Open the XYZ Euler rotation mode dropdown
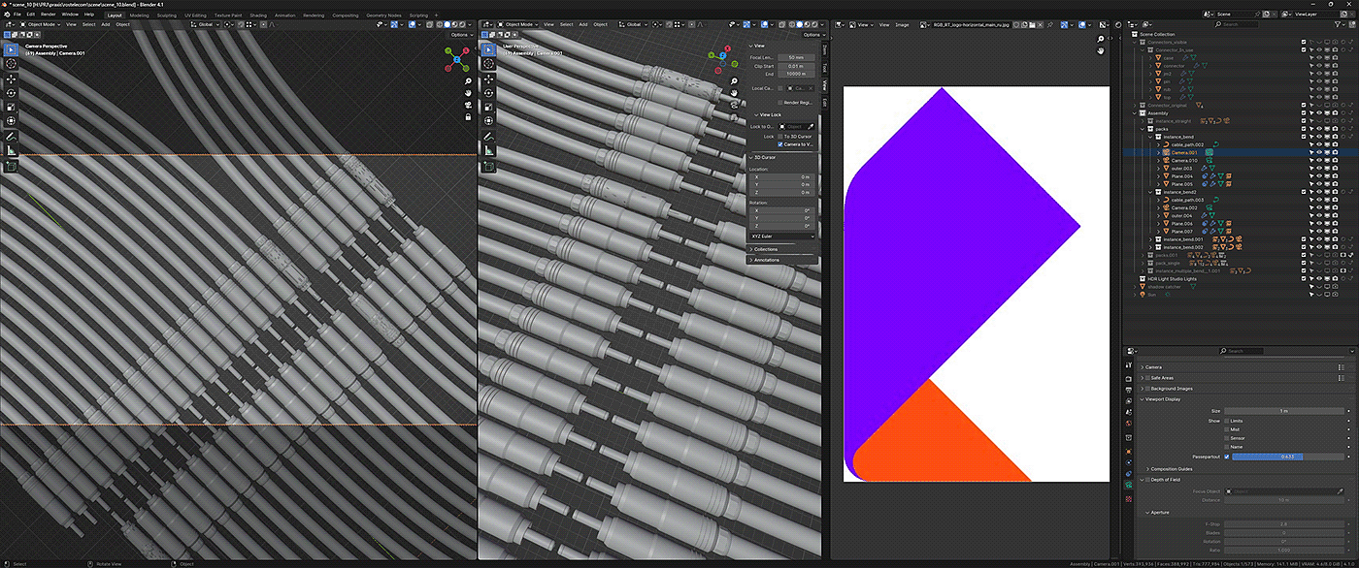The height and width of the screenshot is (568, 1359). pos(781,236)
